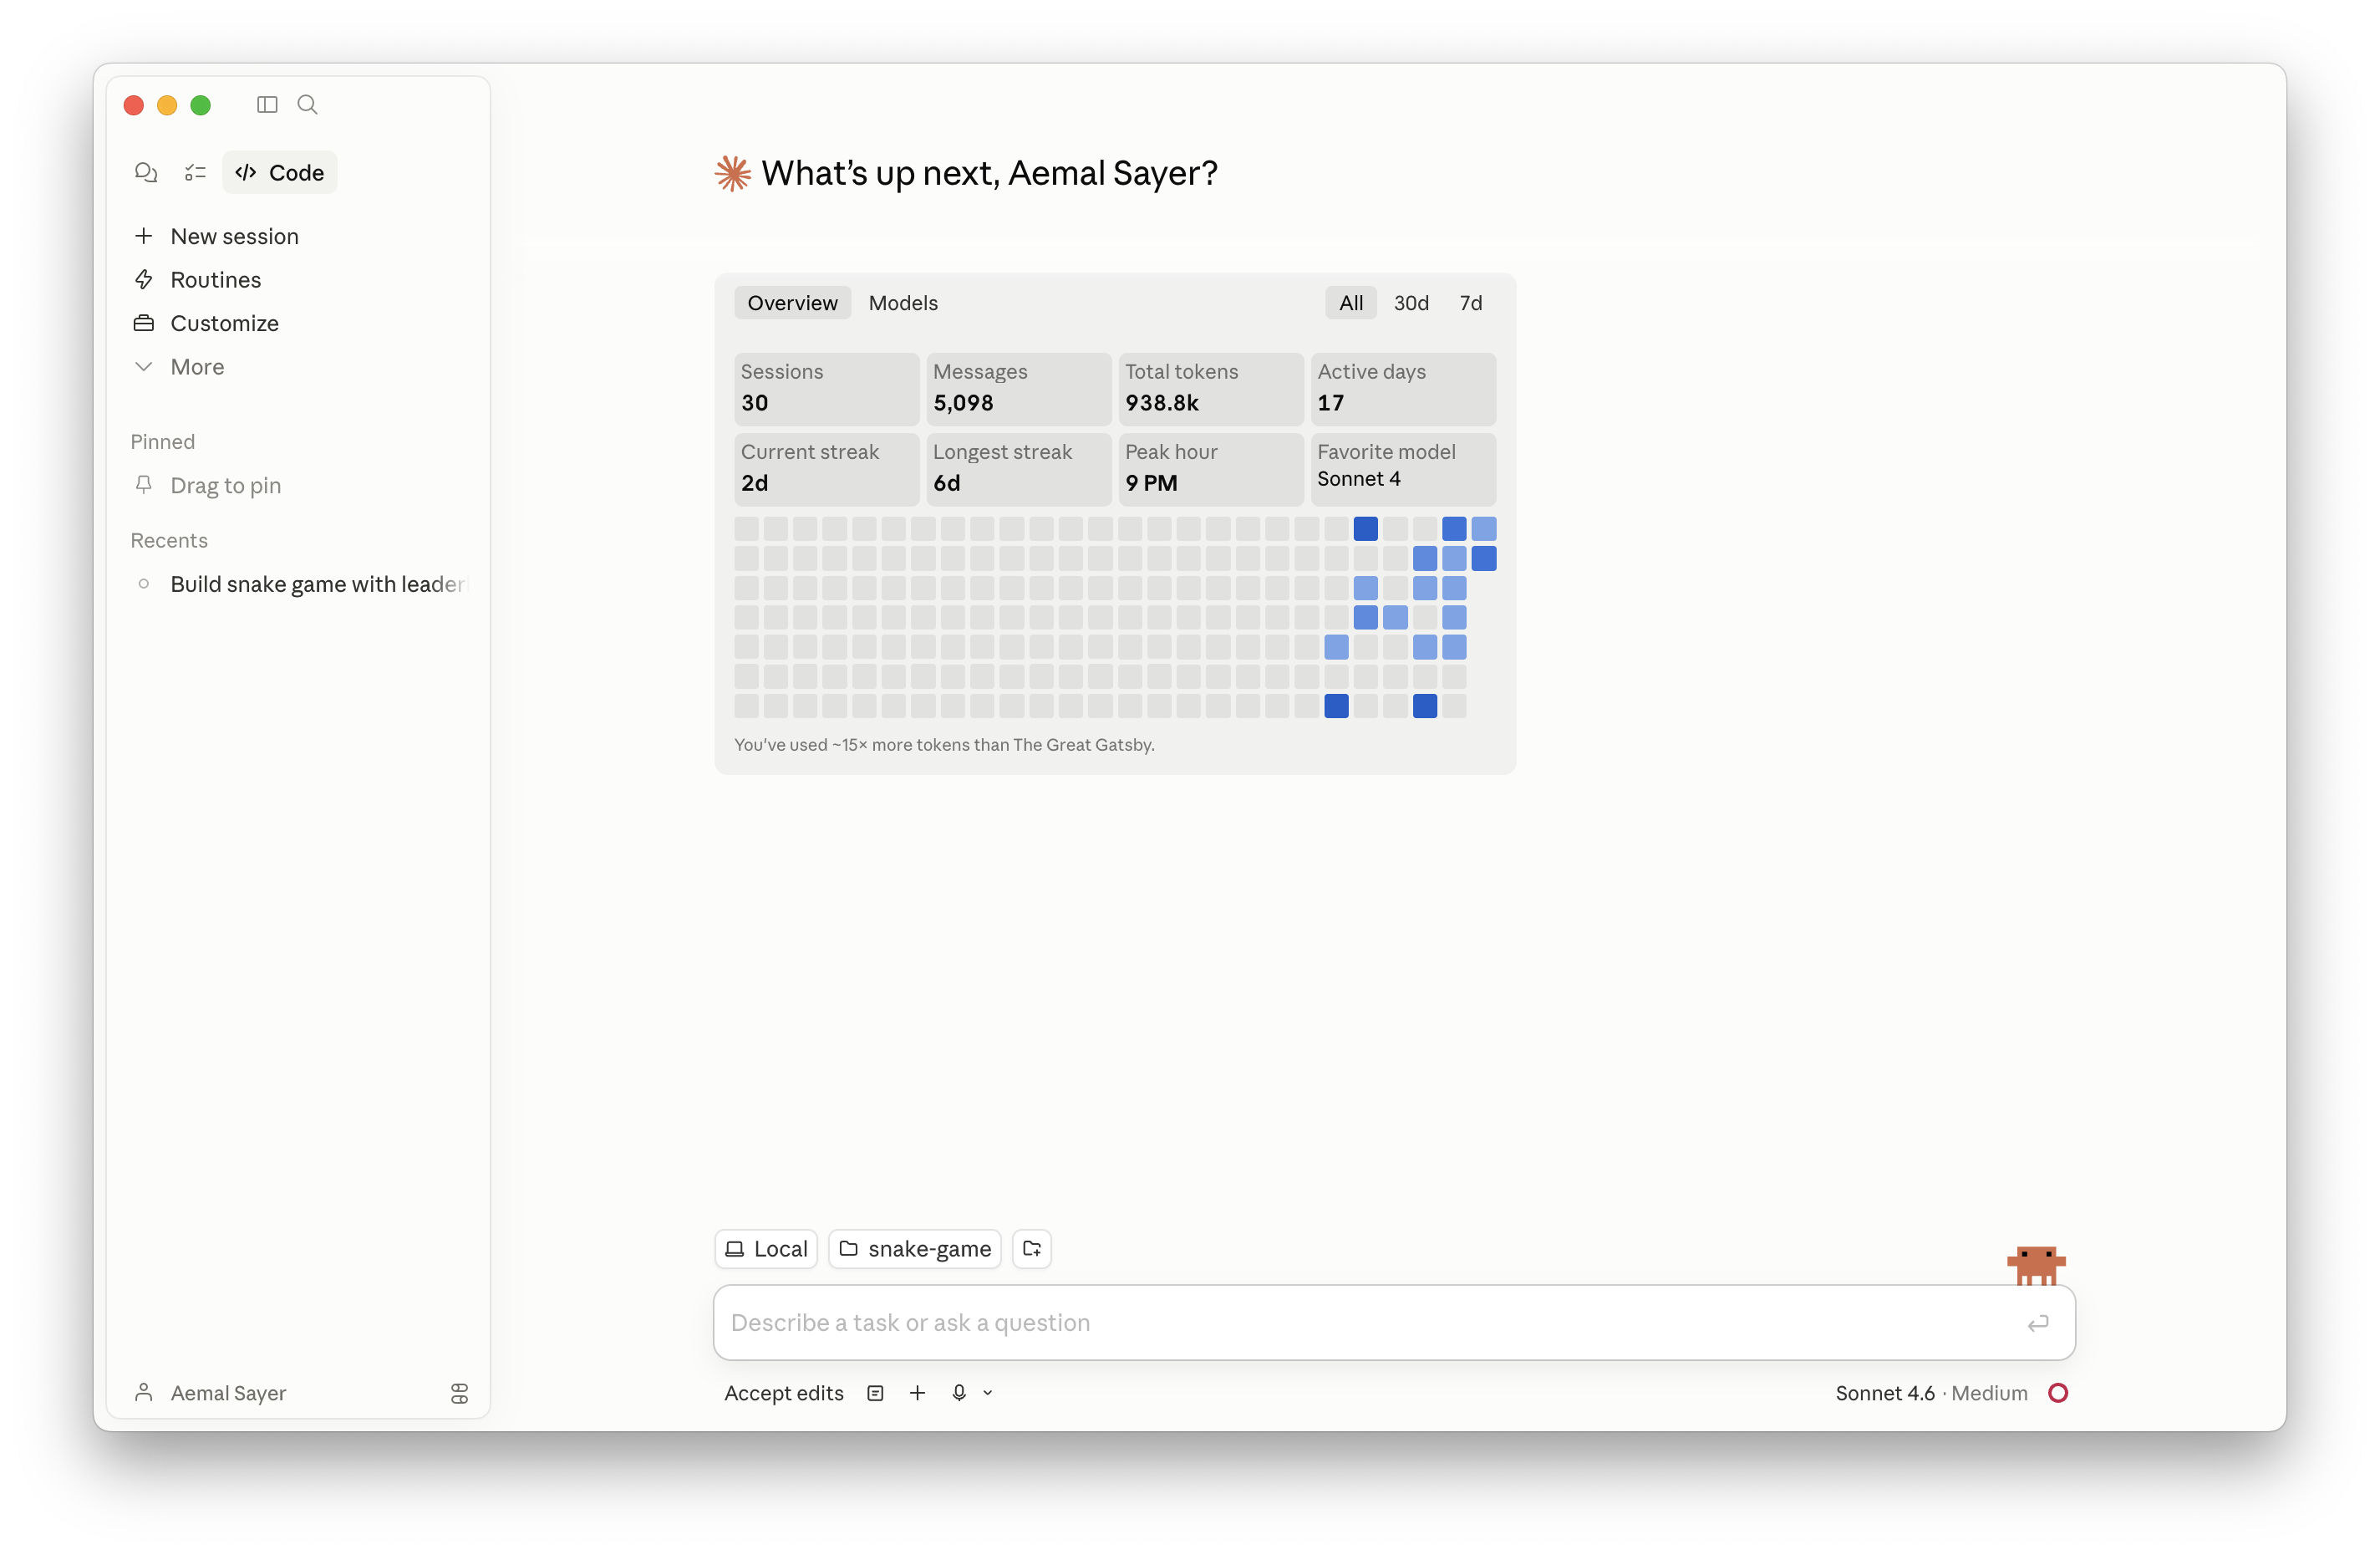Open the chevron next to the microphone
Image resolution: width=2380 pixels, height=1555 pixels.
click(988, 1392)
